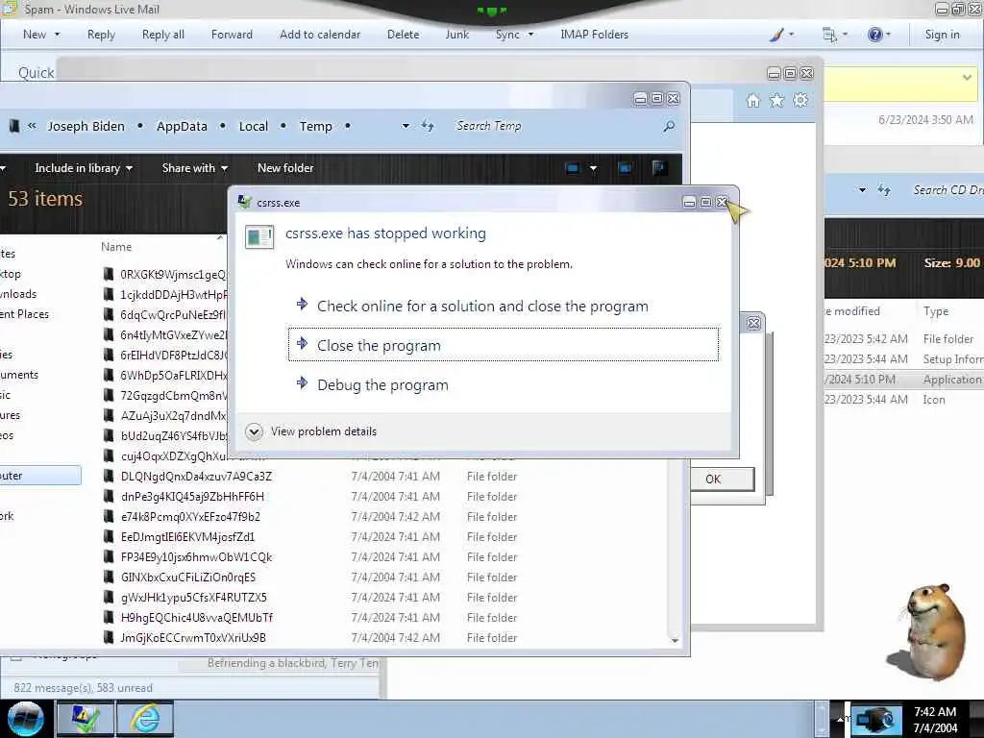Toggle preview pane icon in Explorer
Screen dimensions: 984x738
point(625,168)
